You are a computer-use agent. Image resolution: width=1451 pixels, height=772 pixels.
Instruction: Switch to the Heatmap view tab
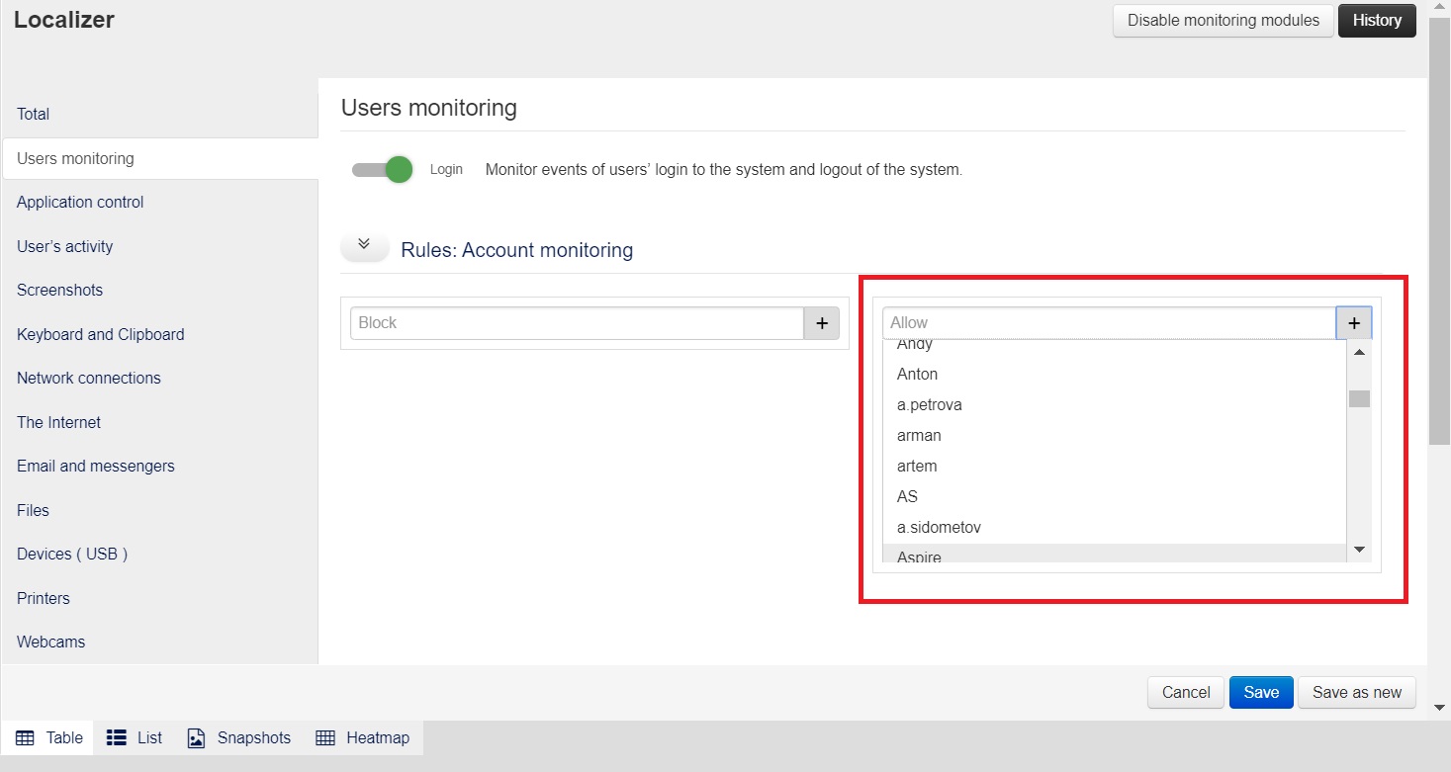point(362,737)
